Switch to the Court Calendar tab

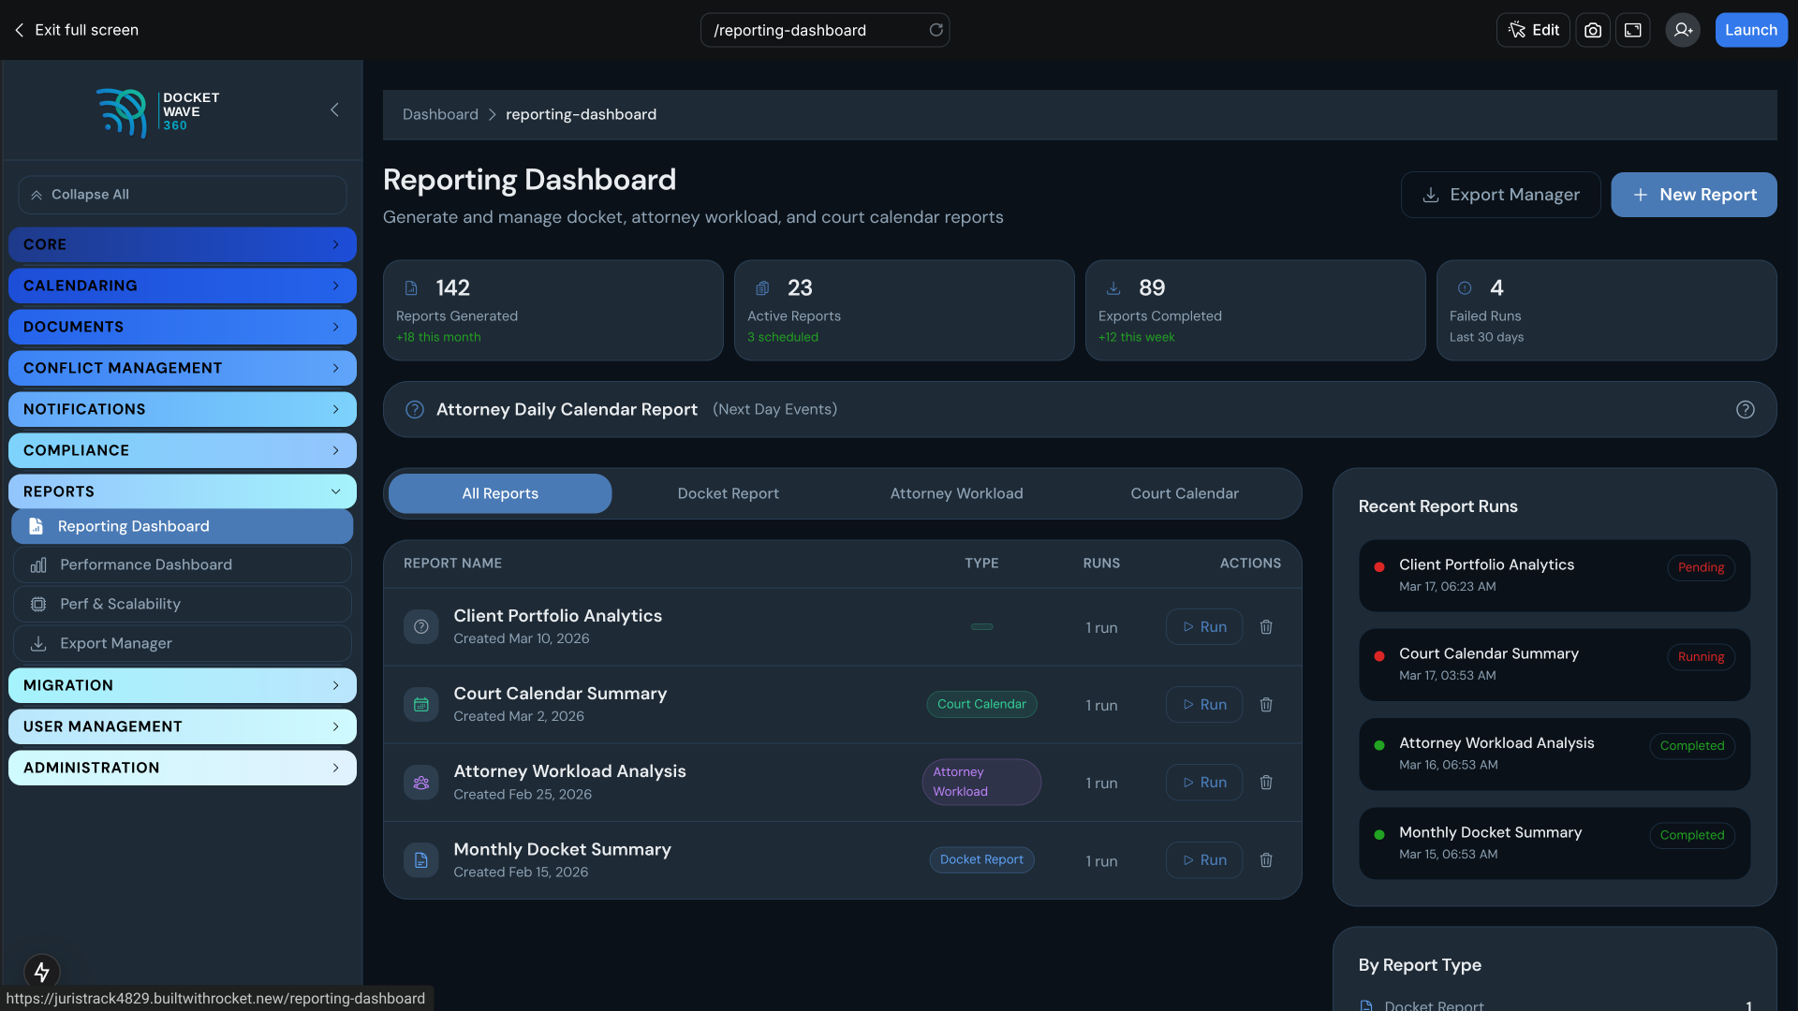[x=1185, y=493]
